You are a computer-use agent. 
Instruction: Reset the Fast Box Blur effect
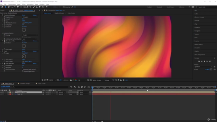coord(23,63)
